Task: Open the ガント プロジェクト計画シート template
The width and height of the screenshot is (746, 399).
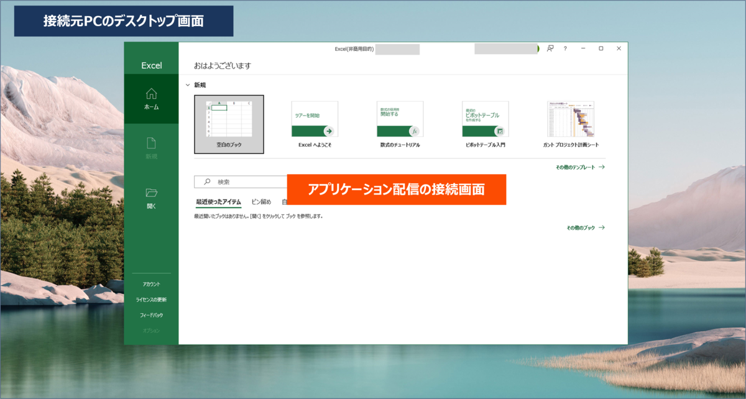Action: 571,124
